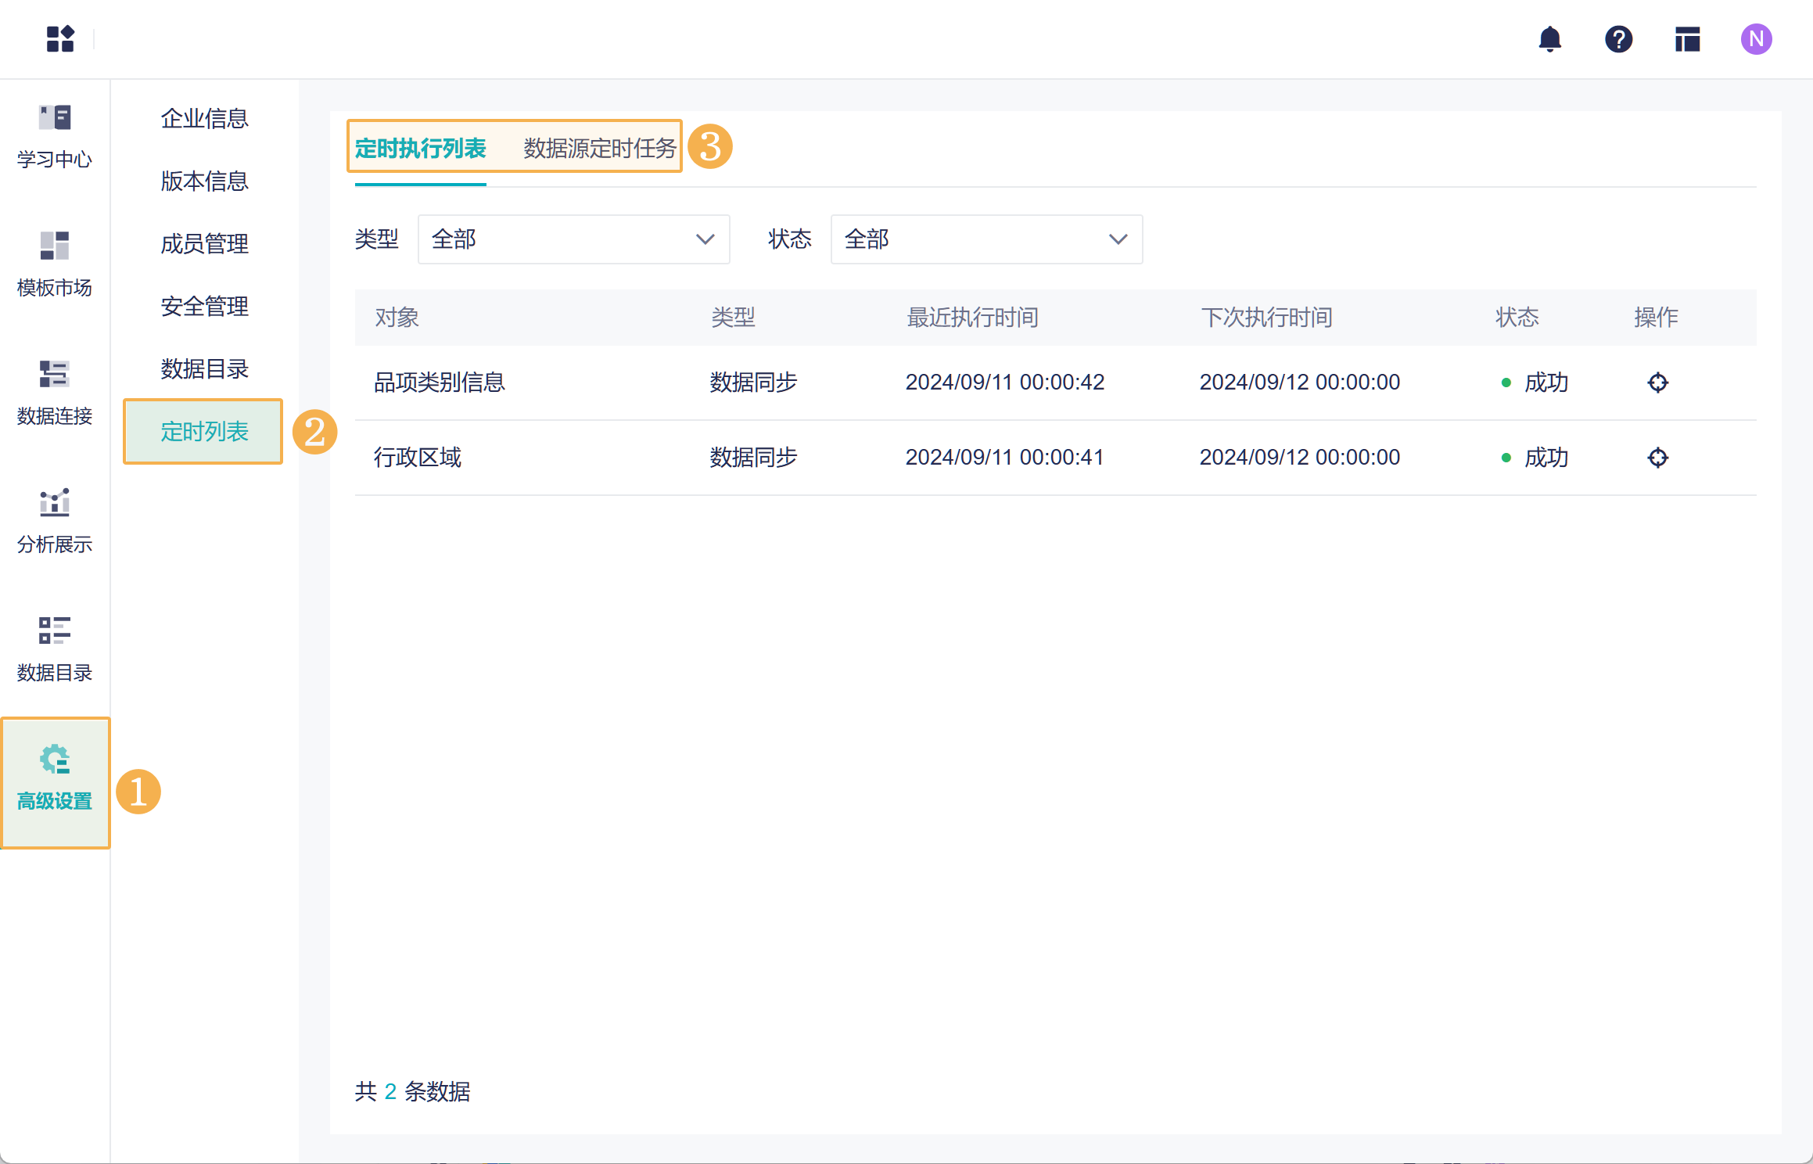Image resolution: width=1813 pixels, height=1164 pixels.
Task: Click the app grid logo icon
Action: click(x=60, y=39)
